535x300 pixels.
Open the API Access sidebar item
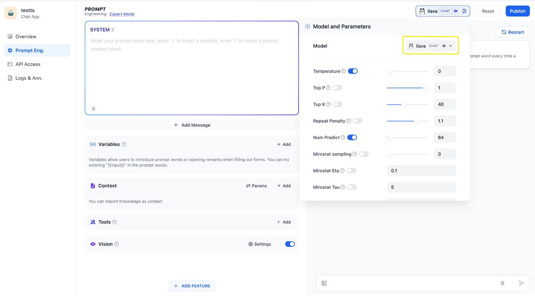28,64
